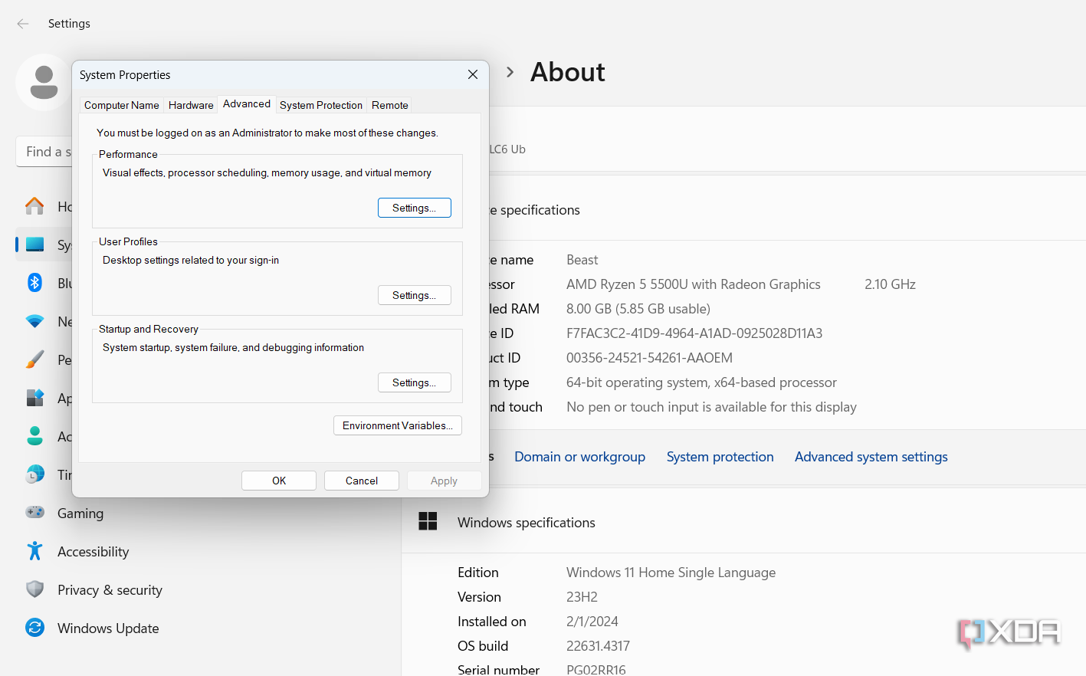This screenshot has width=1086, height=676.
Task: Switch to the Remote tab
Action: pyautogui.click(x=390, y=106)
